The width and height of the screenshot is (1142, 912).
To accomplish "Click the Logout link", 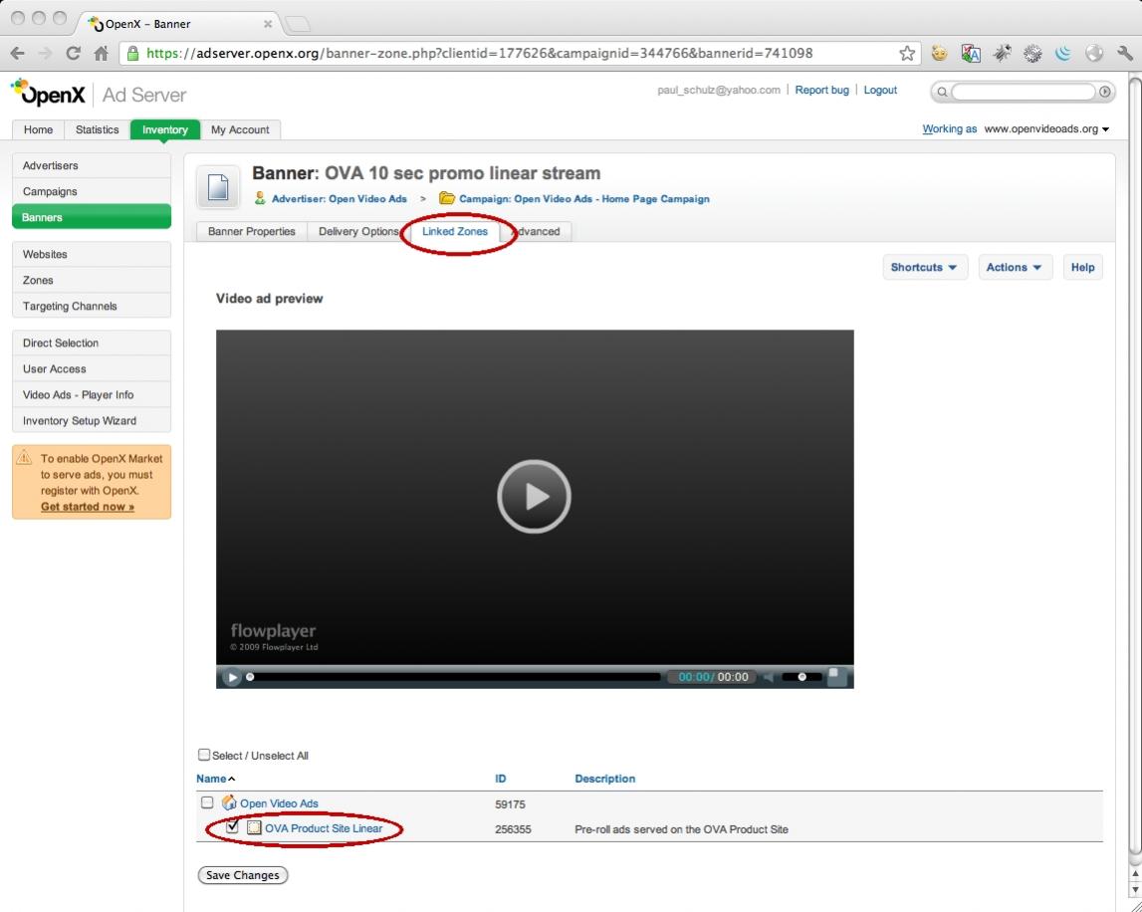I will pos(880,91).
